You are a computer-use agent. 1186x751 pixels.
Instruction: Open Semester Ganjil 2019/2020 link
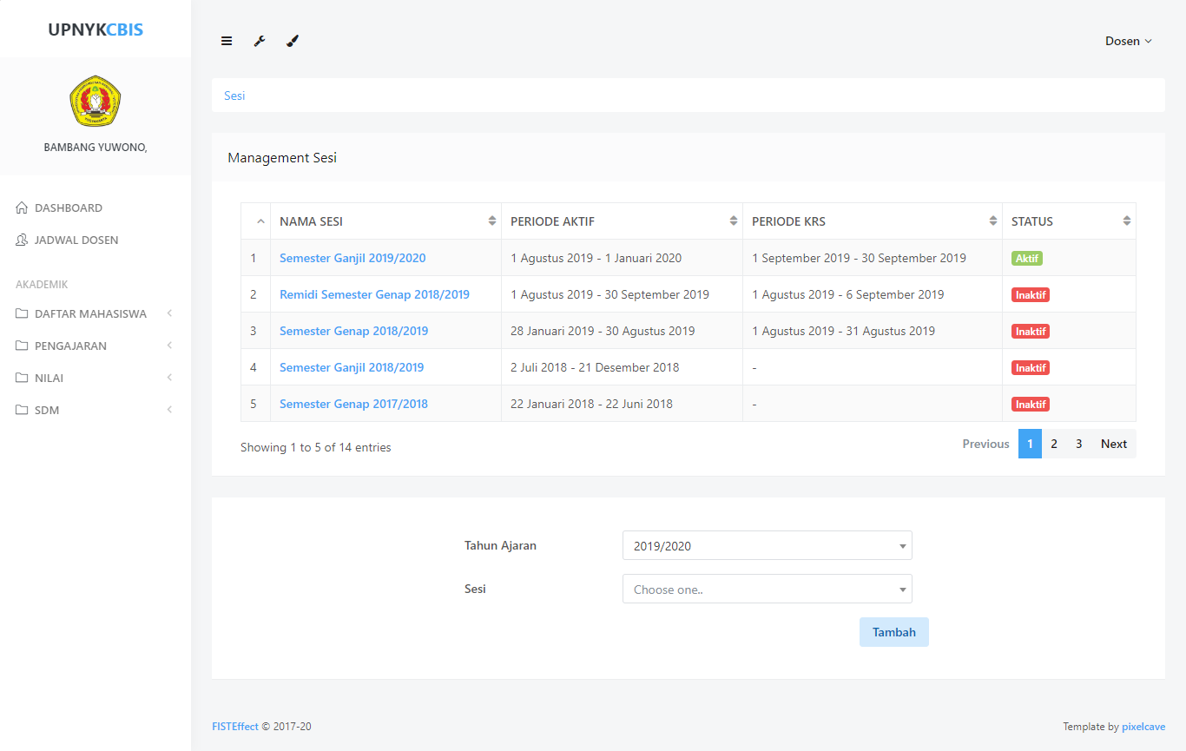353,258
